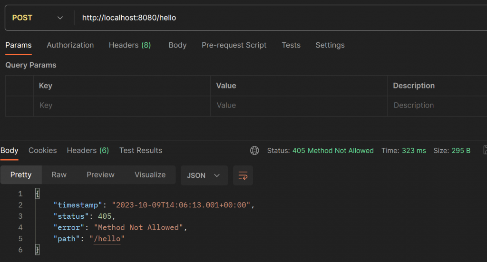The height and width of the screenshot is (262, 487).
Task: Click the query param Key field
Action: pyautogui.click(x=122, y=106)
